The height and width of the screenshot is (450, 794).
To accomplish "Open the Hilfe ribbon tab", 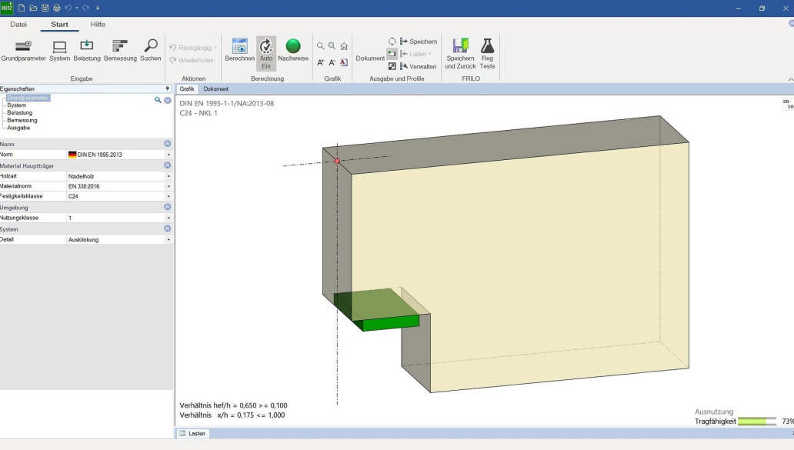I will coord(98,25).
